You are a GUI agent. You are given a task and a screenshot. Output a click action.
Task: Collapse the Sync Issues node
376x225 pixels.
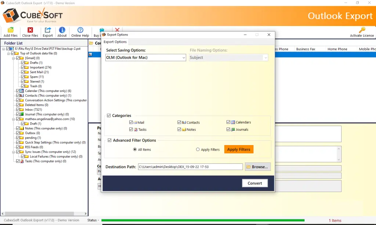[x=14, y=152]
